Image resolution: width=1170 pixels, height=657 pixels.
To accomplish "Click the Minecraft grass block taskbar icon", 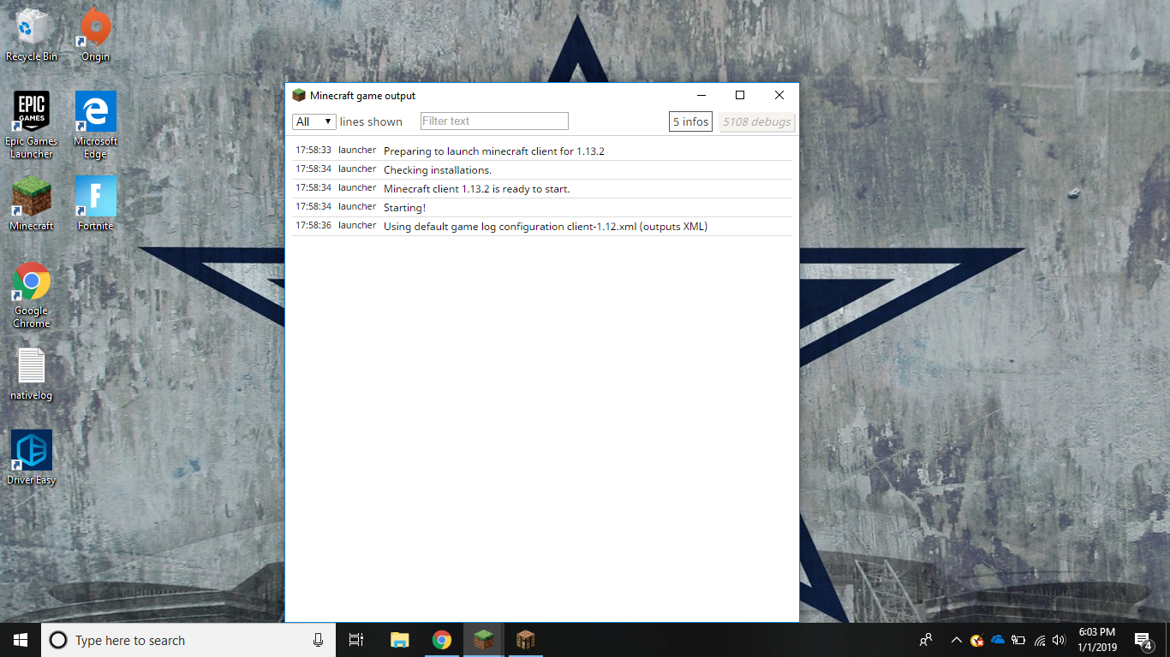I will [x=484, y=640].
